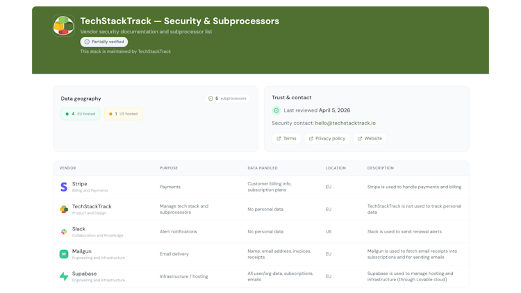This screenshot has width=521, height=293.
Task: Click the Product and Design category label
Action: click(89, 213)
